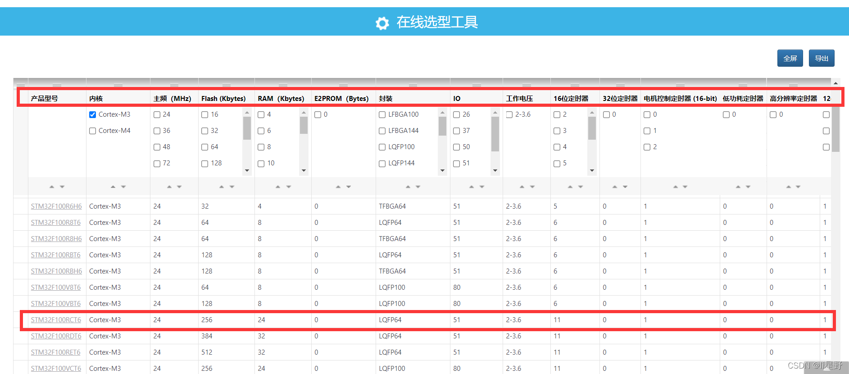
Task: Click the column drag handle above 封装
Action: [413, 85]
